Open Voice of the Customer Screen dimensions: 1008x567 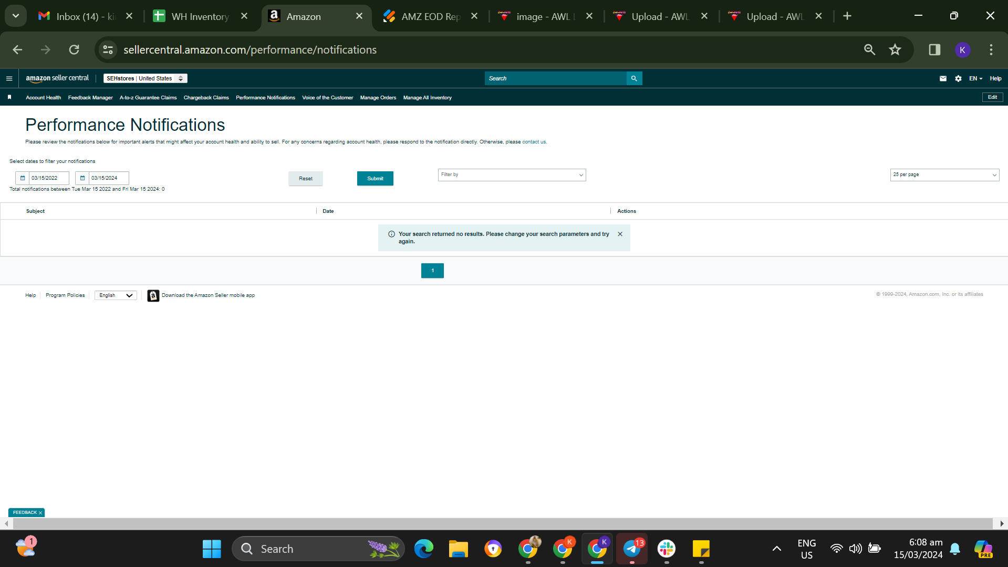tap(328, 98)
